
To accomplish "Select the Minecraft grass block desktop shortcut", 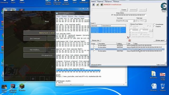I will click(x=22, y=87).
